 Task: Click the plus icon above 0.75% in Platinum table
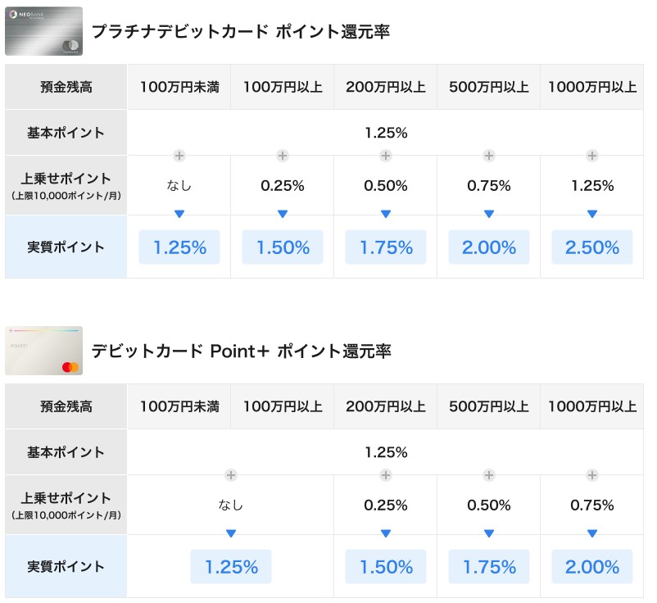pyautogui.click(x=488, y=156)
